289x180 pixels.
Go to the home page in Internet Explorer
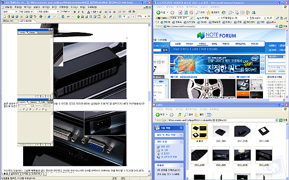pos(191,13)
